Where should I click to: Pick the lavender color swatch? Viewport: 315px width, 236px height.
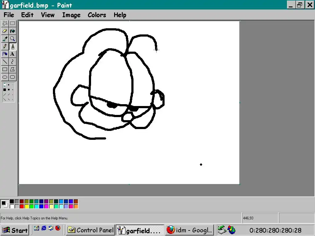(x=66, y=206)
